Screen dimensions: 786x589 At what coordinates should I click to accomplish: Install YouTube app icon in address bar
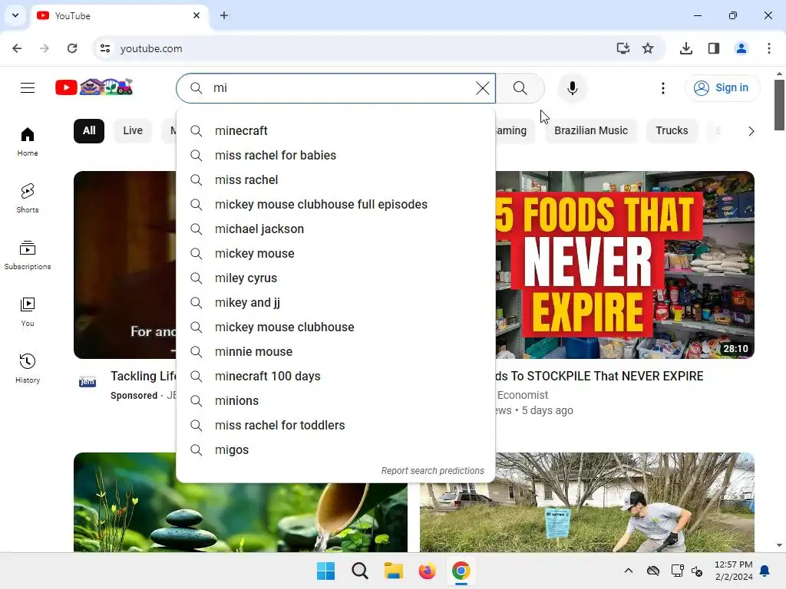pyautogui.click(x=623, y=48)
